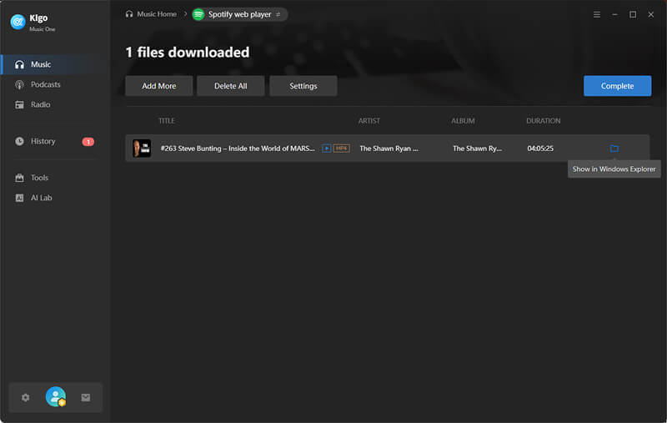
Task: Open the Settings button
Action: click(x=303, y=86)
